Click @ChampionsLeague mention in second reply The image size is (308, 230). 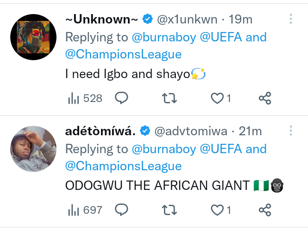[123, 166]
